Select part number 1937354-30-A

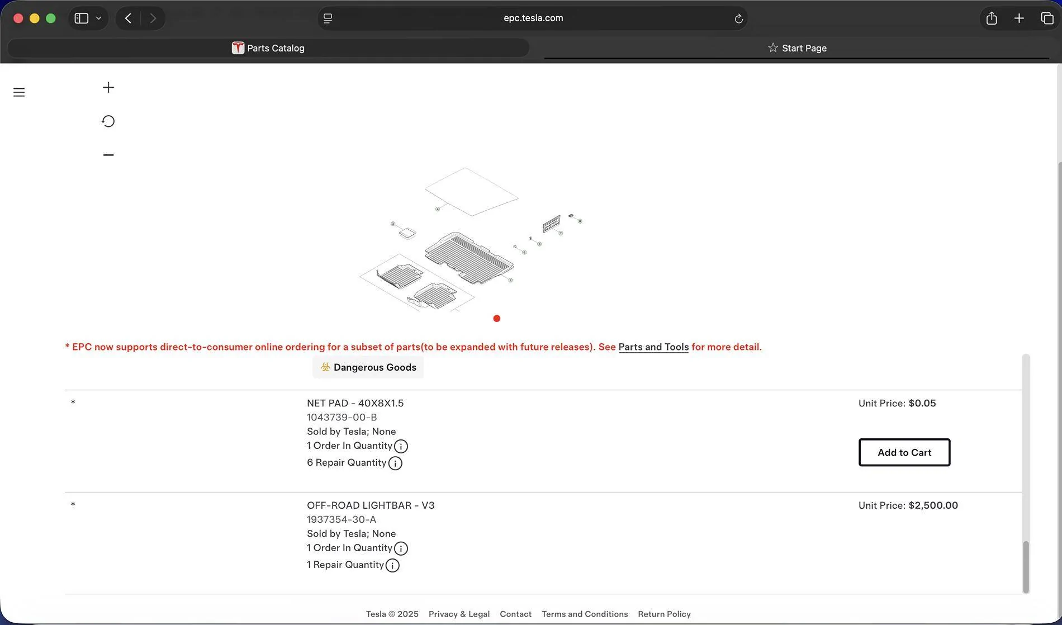[x=342, y=519]
